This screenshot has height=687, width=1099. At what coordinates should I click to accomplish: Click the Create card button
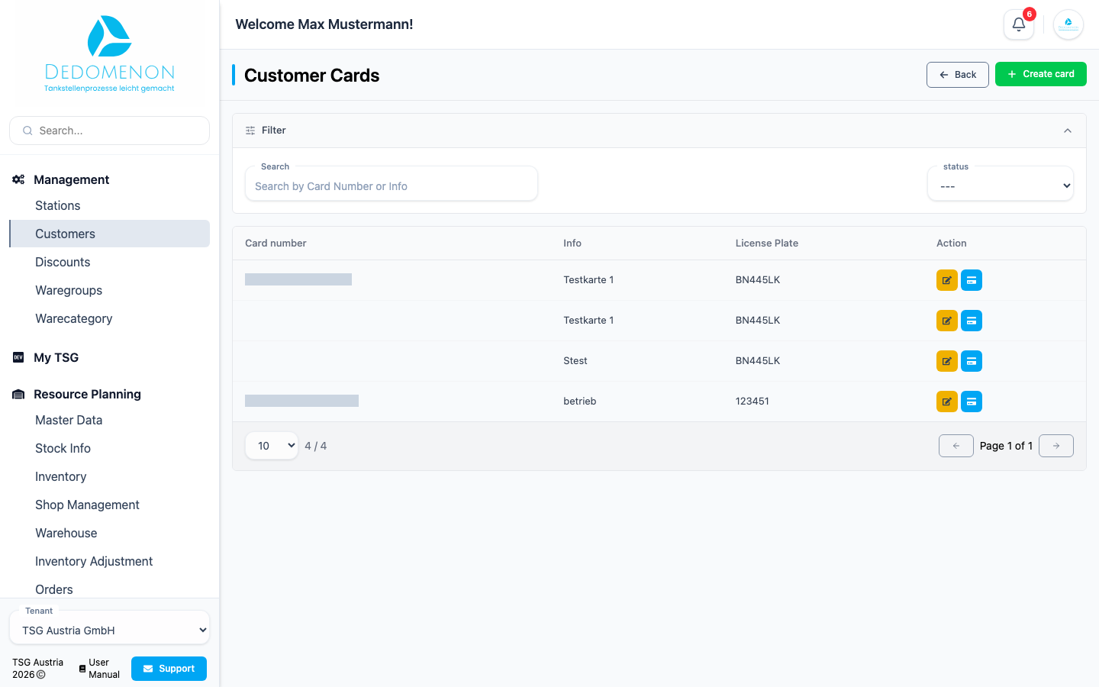click(1041, 74)
